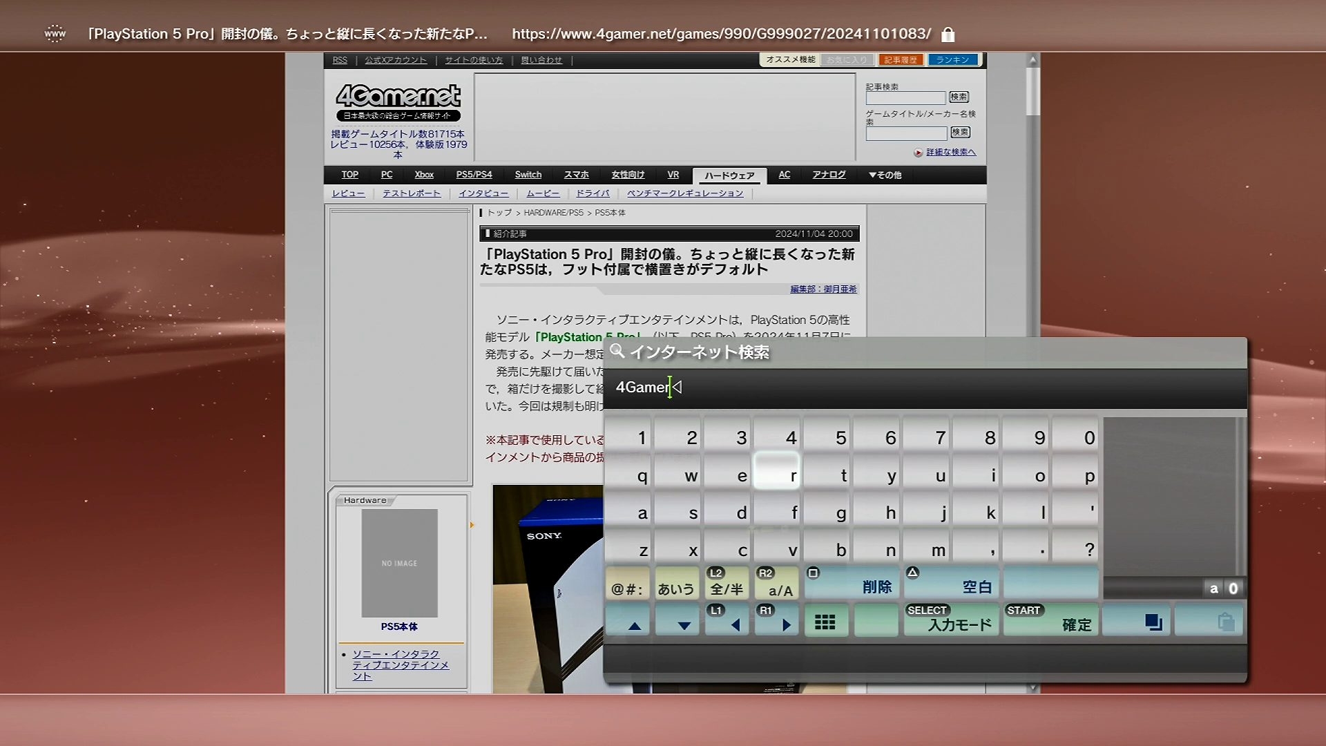Click the 問い合わせ link
This screenshot has width=1326, height=746.
tap(541, 60)
